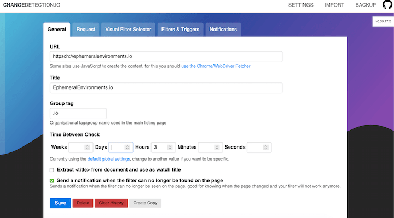Click the v0.39.17.2 version badge

click(383, 21)
